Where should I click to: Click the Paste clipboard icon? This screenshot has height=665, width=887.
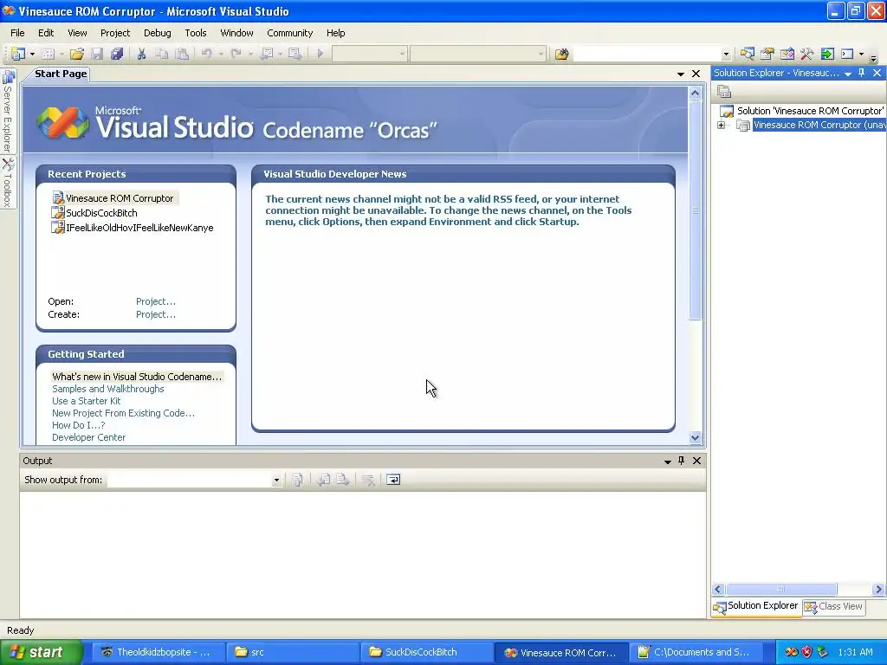click(182, 54)
